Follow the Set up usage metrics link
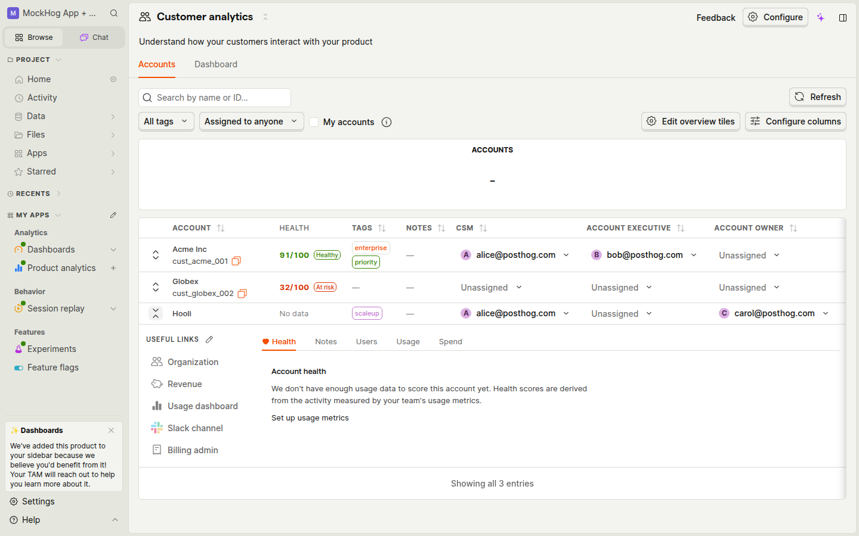 pos(310,418)
